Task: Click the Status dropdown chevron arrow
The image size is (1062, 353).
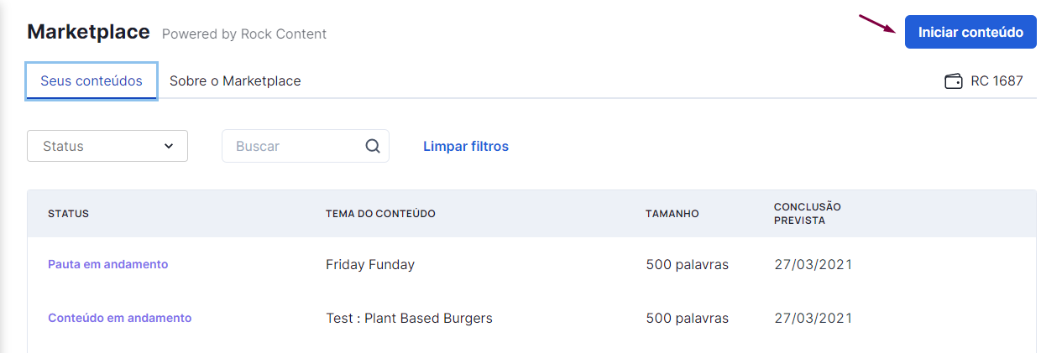Action: point(169,146)
